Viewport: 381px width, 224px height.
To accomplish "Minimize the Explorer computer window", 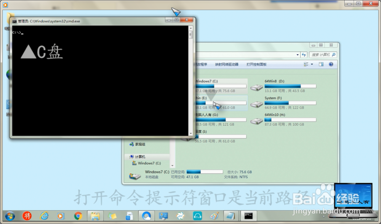I will (x=313, y=45).
